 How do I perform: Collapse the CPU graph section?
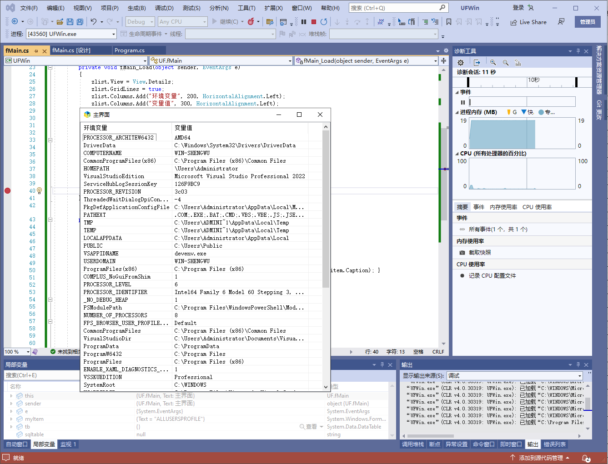pyautogui.click(x=457, y=154)
